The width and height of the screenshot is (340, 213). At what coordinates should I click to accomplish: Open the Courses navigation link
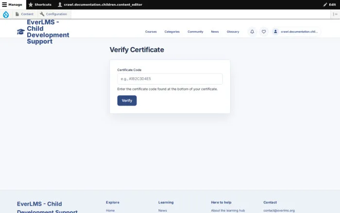[x=151, y=32]
